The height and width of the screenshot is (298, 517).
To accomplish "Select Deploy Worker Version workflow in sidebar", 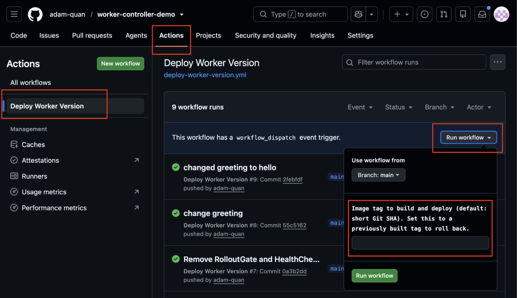I will click(x=75, y=106).
